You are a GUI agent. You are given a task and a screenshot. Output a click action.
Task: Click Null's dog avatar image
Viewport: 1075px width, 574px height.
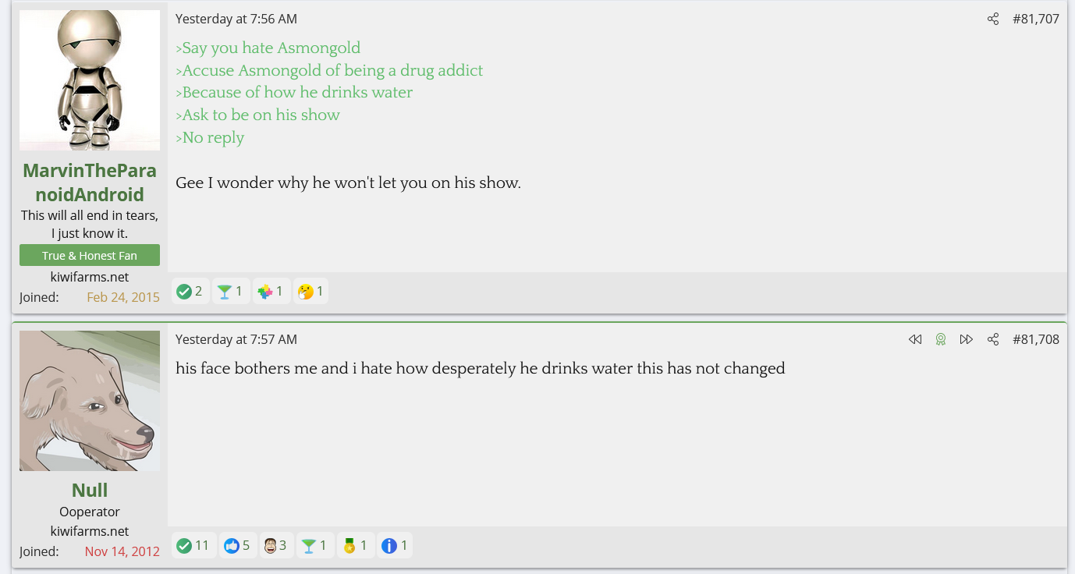point(90,401)
